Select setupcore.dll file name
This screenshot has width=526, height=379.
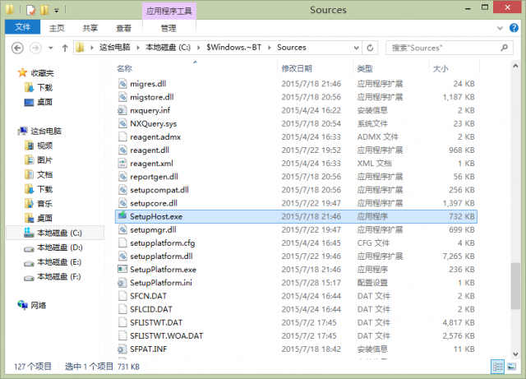click(x=154, y=203)
